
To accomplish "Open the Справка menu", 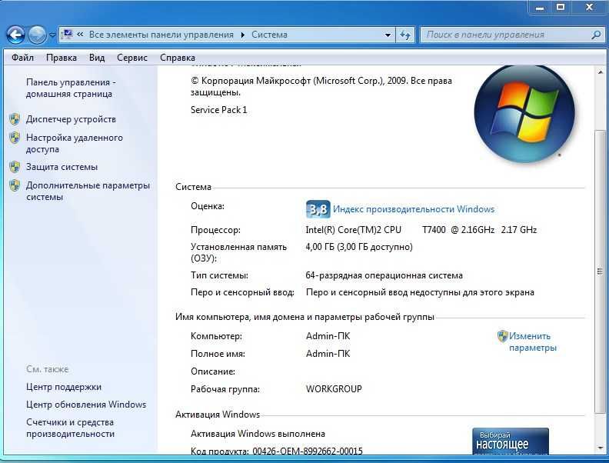I will tap(178, 58).
